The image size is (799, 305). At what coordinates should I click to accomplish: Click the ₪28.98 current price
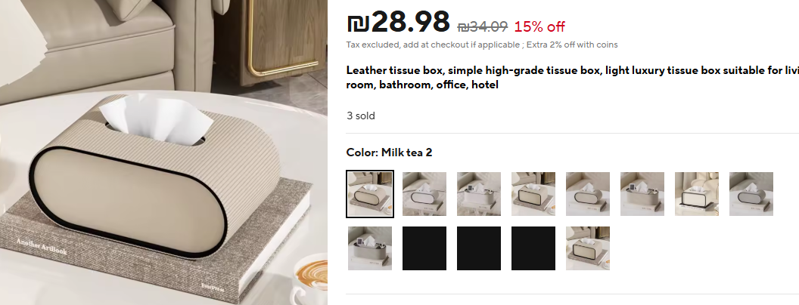[x=398, y=22]
